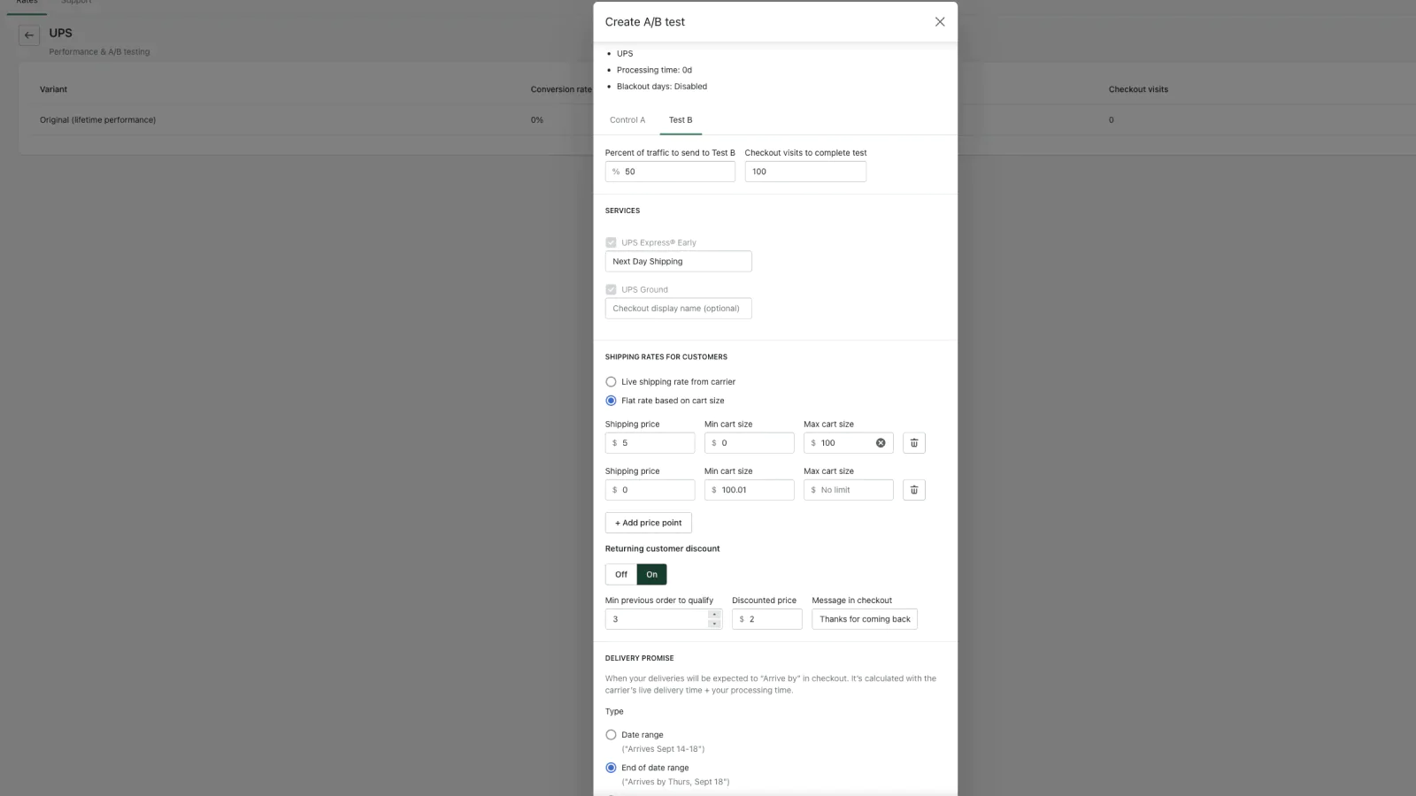Edit Min cart size field showing 0
This screenshot has width=1416, height=796.
[750, 443]
